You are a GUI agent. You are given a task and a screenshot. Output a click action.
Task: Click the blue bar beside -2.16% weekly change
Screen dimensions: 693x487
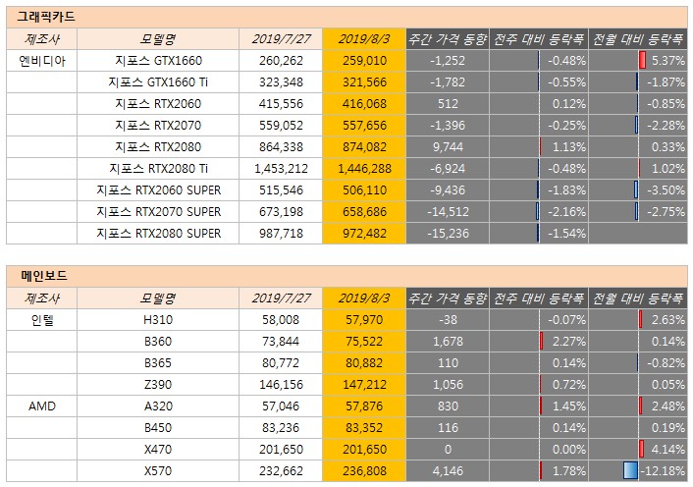click(538, 212)
